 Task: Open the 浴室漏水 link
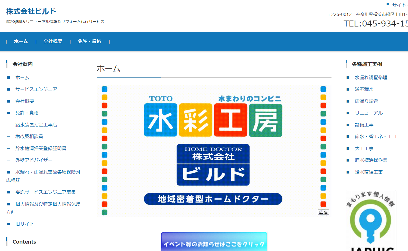click(x=364, y=89)
